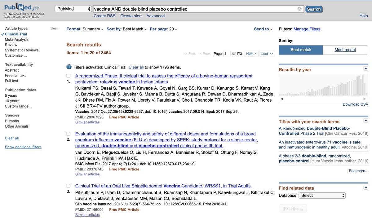Open the PubMed database dropdown
Screen dimensions: 372x220
tap(73, 9)
